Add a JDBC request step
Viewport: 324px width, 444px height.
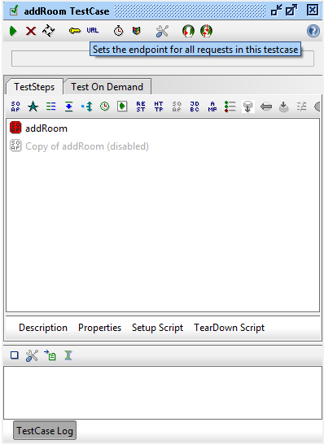(195, 107)
